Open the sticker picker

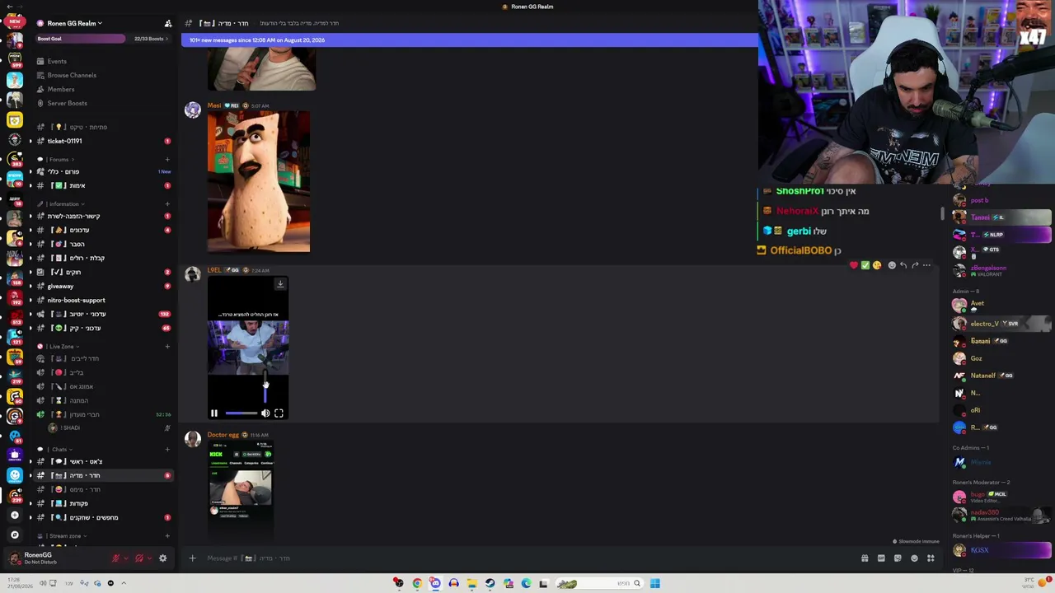point(898,558)
